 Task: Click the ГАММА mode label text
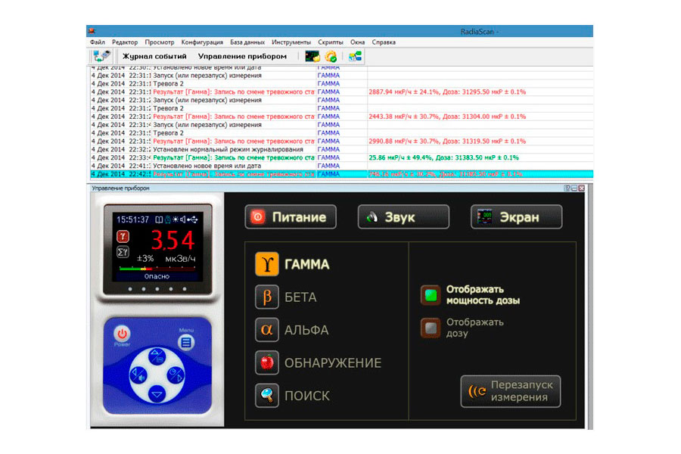306,264
